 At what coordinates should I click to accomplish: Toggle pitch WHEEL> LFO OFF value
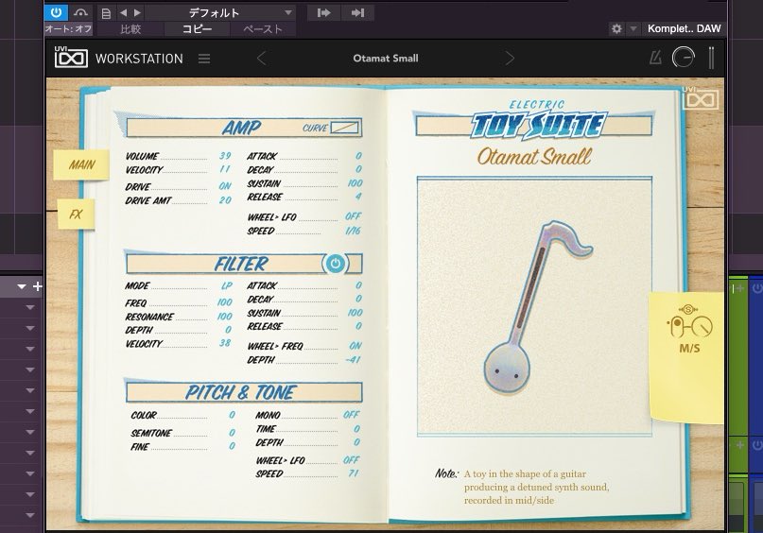pyautogui.click(x=351, y=460)
